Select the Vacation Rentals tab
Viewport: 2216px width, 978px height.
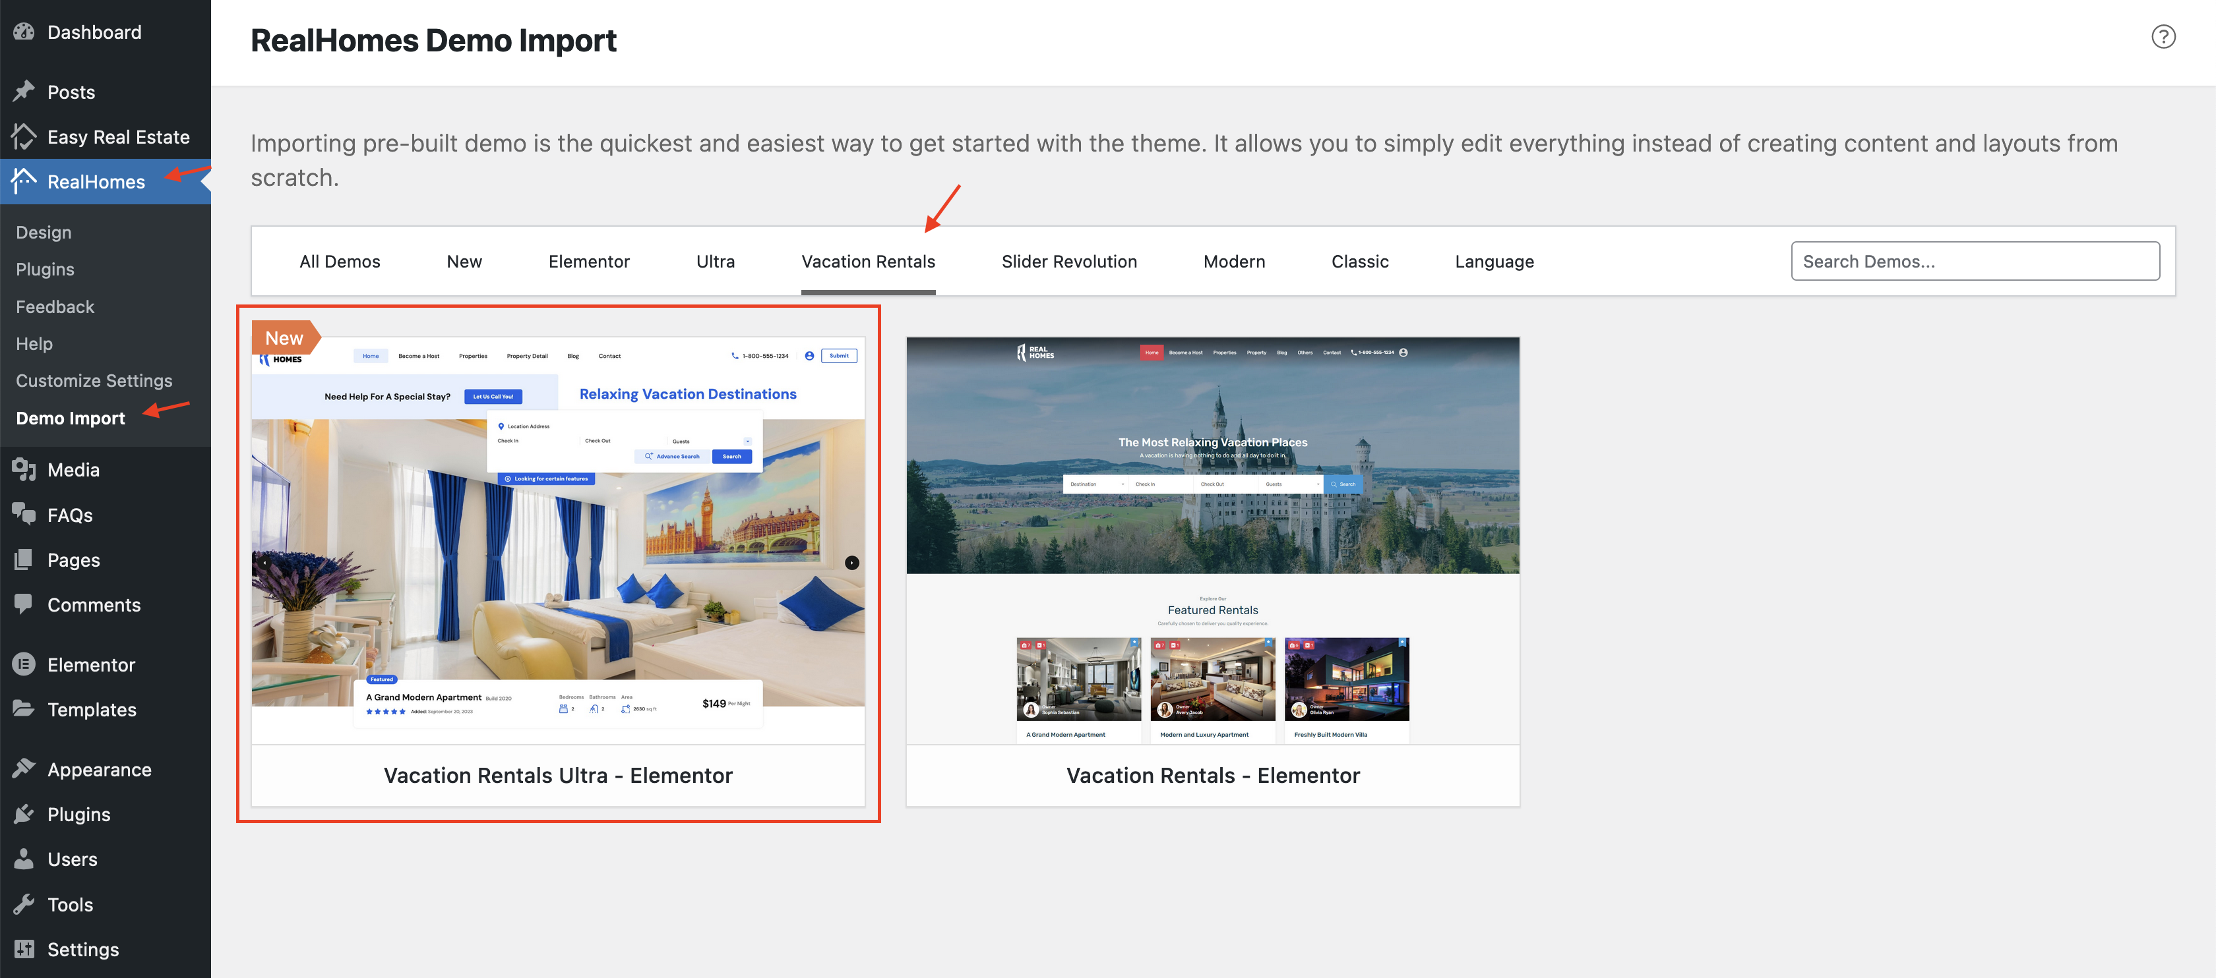(868, 261)
